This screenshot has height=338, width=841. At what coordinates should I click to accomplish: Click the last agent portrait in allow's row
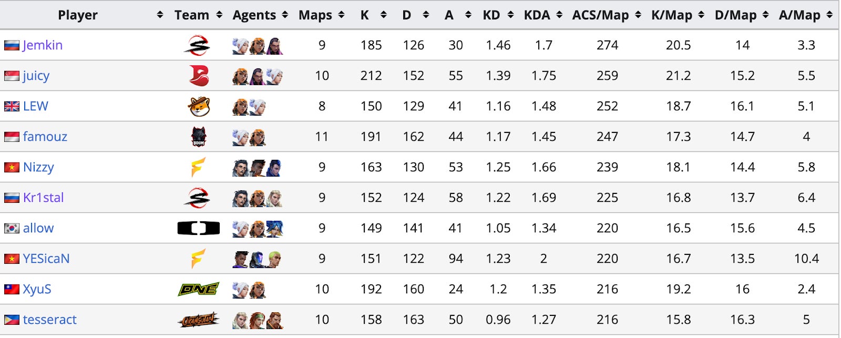(x=274, y=229)
